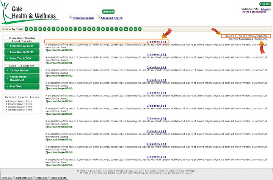Click in the search text field
The image size is (273, 180).
[x=84, y=12]
